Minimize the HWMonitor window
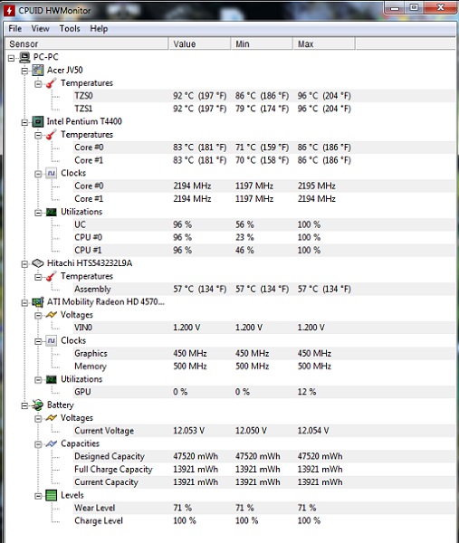459x543 pixels. [395, 7]
